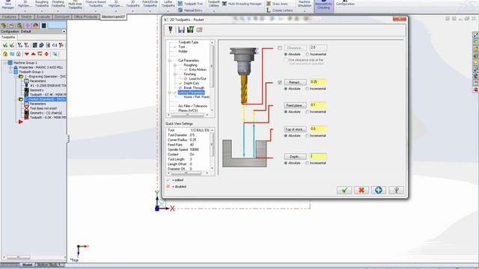
Task: Click the red down arrow icon
Action: (x=27, y=54)
